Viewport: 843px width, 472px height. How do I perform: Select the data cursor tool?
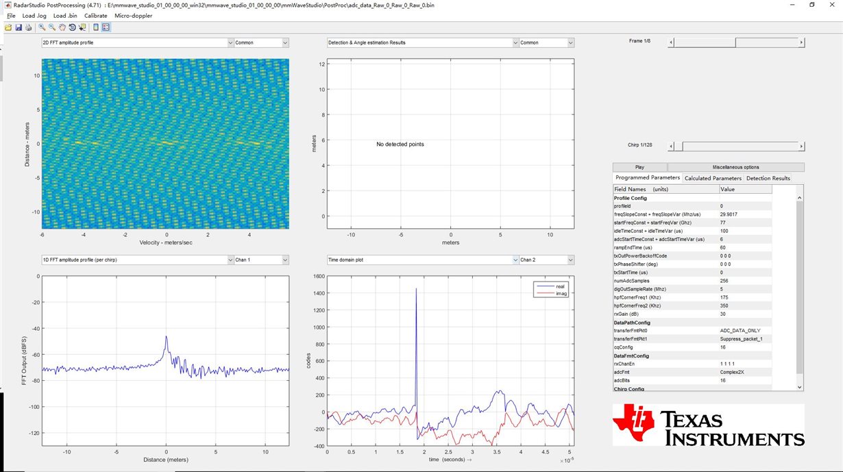click(82, 27)
